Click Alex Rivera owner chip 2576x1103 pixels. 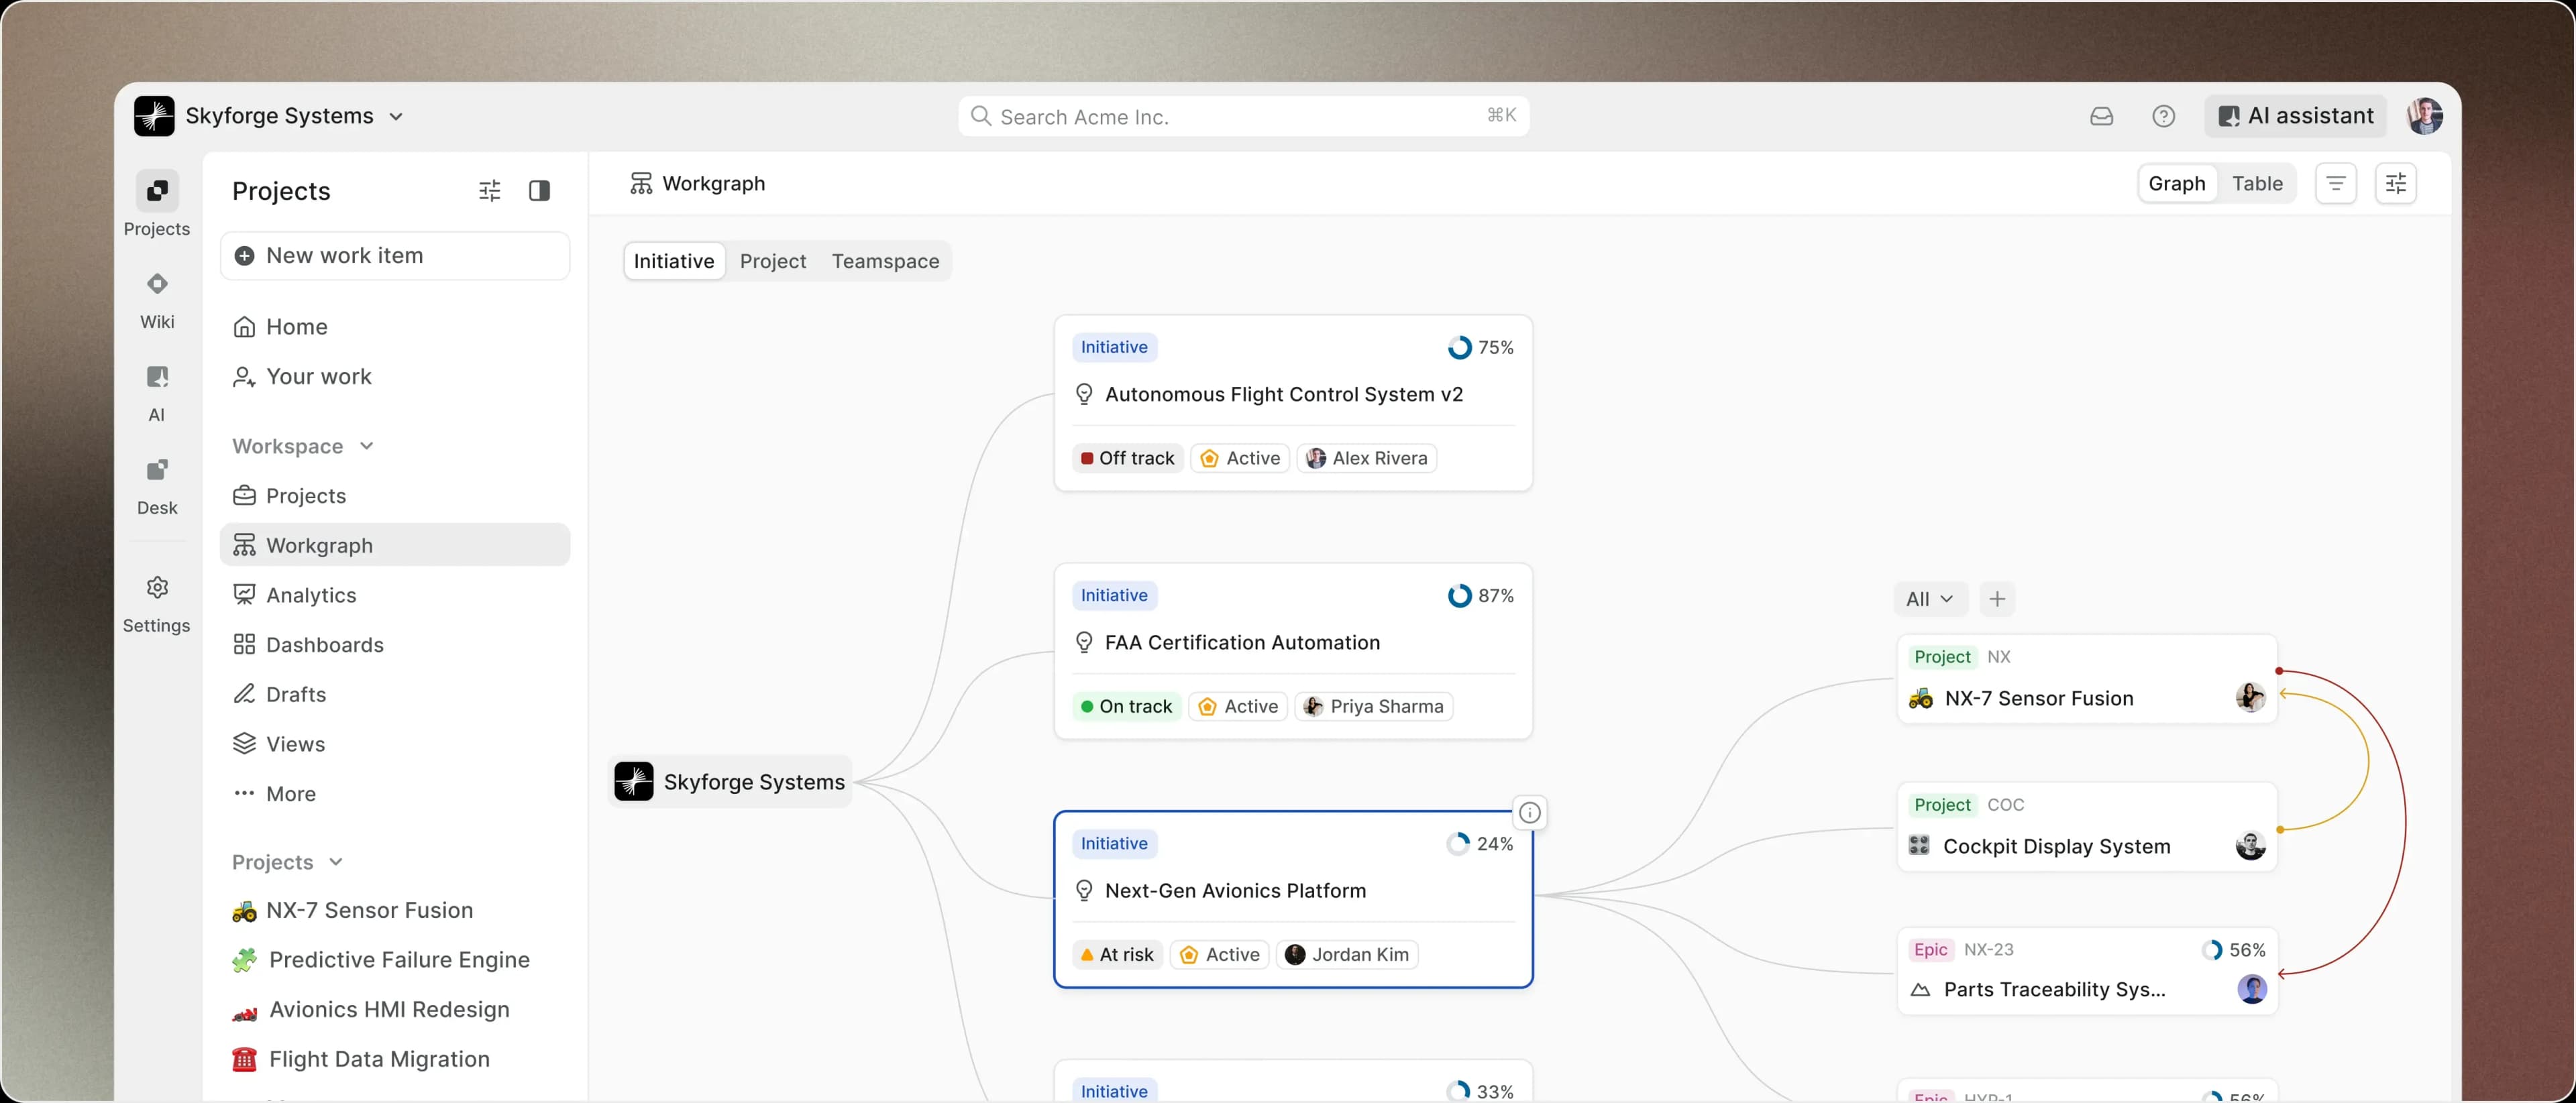tap(1367, 459)
